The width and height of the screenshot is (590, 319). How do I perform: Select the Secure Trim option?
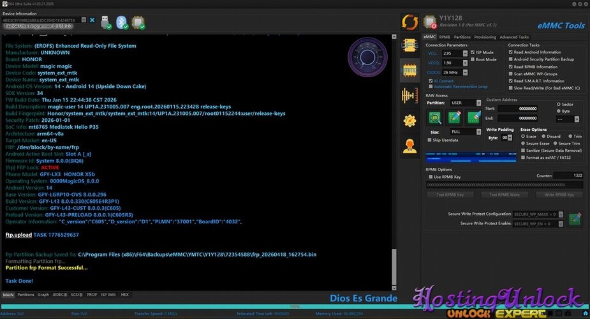click(555, 144)
